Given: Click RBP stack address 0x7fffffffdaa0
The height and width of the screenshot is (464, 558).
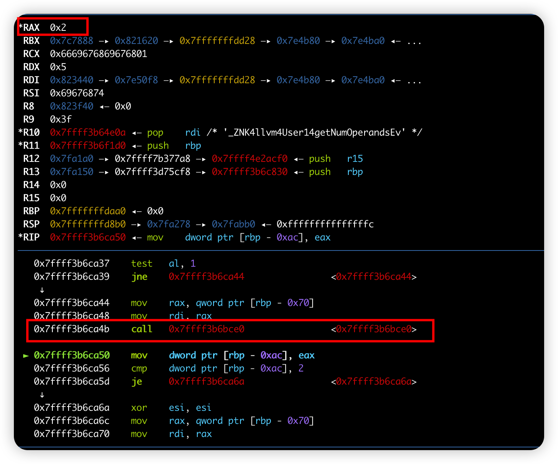Looking at the screenshot, I should tap(88, 211).
